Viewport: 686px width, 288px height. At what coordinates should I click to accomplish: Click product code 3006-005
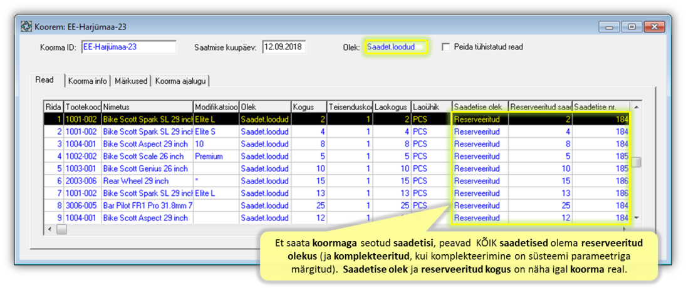click(83, 205)
